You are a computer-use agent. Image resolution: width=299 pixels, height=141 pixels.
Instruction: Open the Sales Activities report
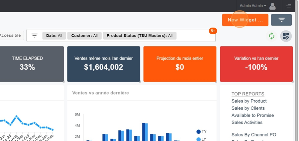pyautogui.click(x=247, y=123)
